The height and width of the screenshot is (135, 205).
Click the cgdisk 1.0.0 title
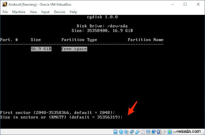click(x=102, y=17)
